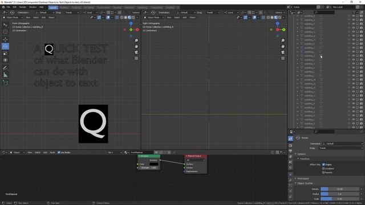Toggle overlays in left viewport header
The width and height of the screenshot is (365, 205).
tap(108, 18)
